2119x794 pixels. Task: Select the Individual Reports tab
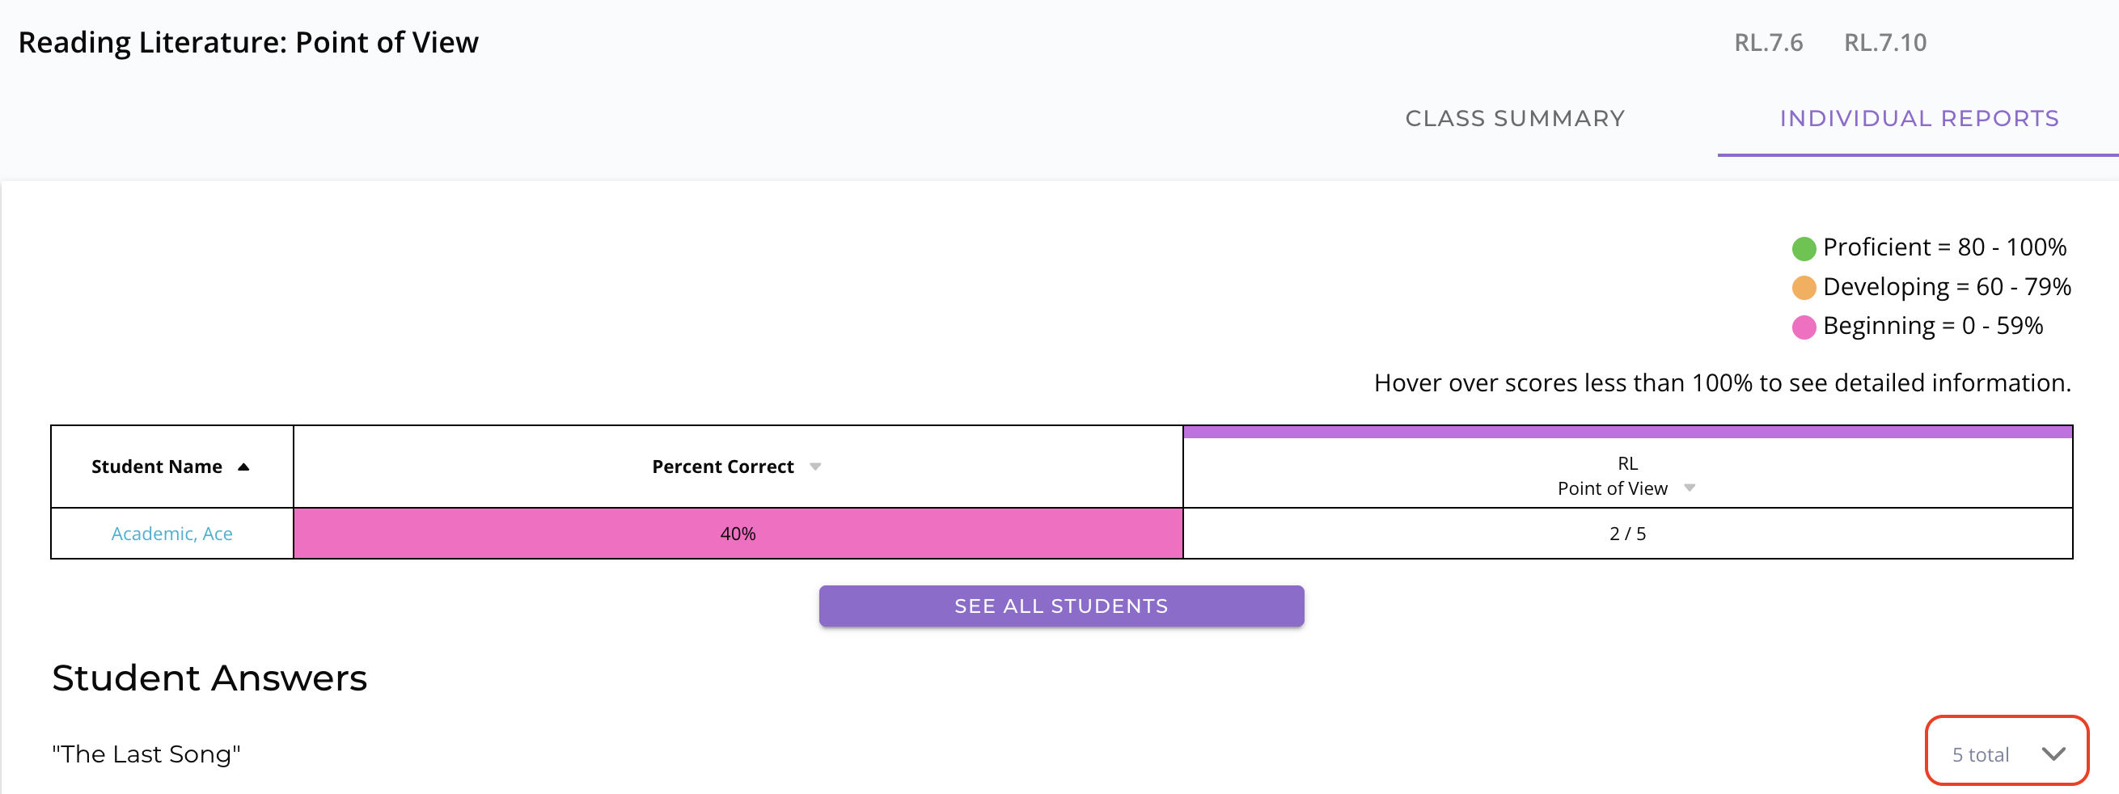pos(1918,118)
